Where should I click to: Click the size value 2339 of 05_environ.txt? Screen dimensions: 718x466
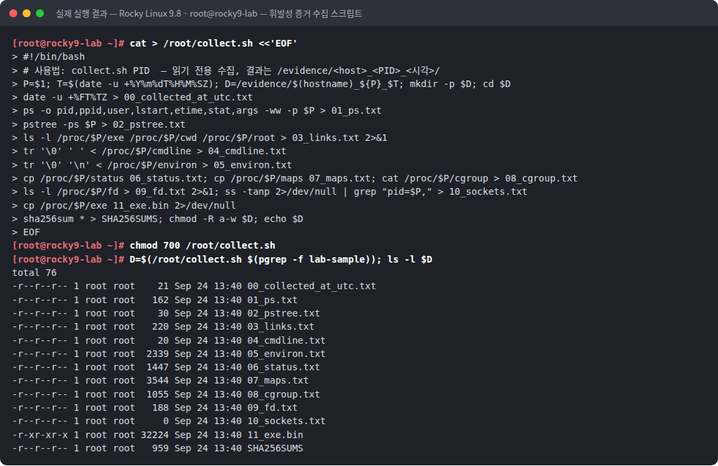[x=158, y=354]
